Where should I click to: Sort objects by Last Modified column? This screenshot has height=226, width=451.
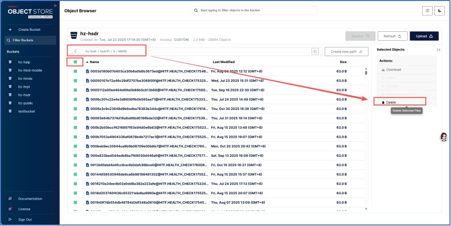click(x=223, y=62)
